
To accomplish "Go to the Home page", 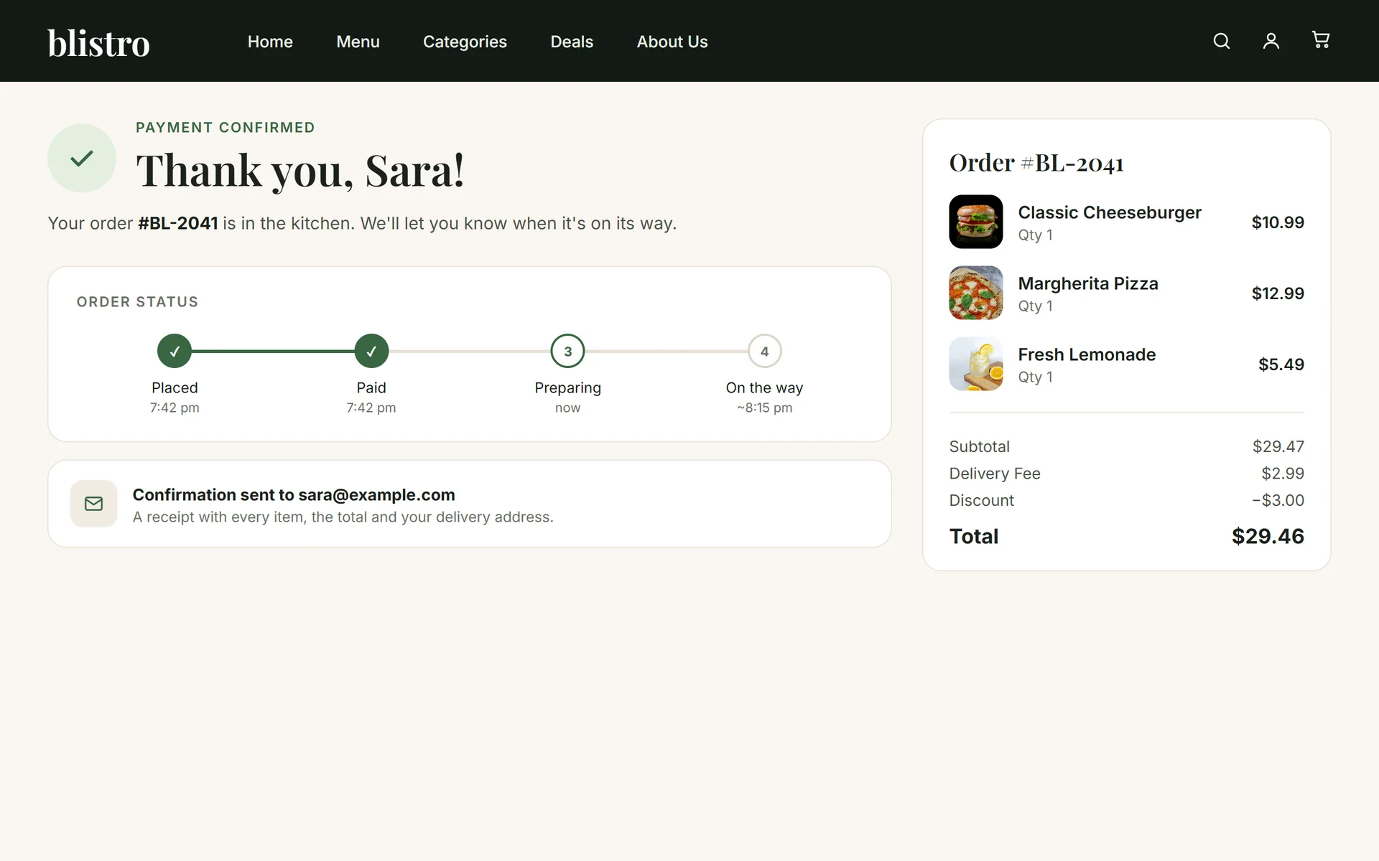I will pos(270,42).
